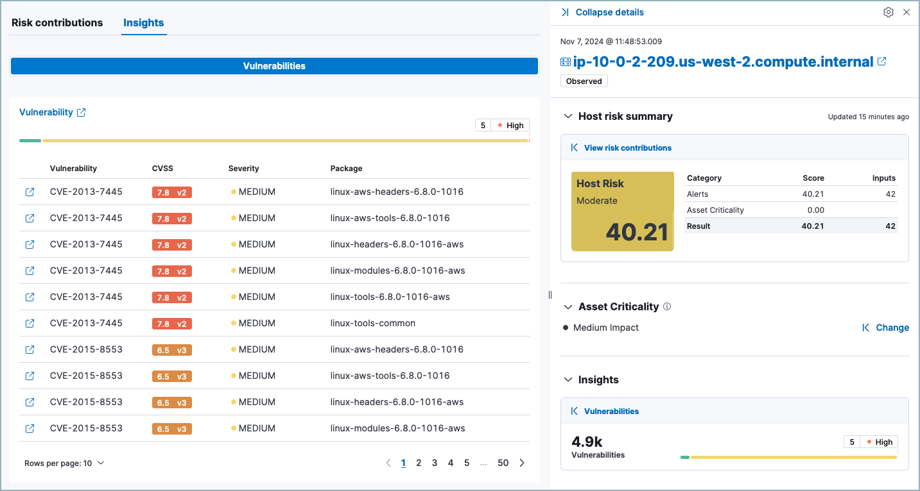This screenshot has width=920, height=491.
Task: Click the Vulnerabilities navigation icon in Insights panel
Action: tap(574, 411)
